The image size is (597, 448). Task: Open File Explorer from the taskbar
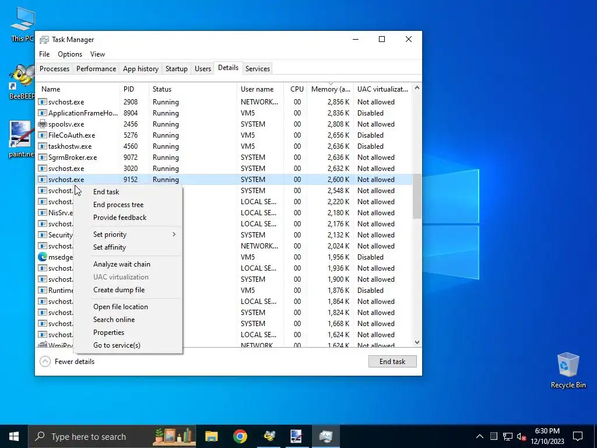pyautogui.click(x=211, y=436)
